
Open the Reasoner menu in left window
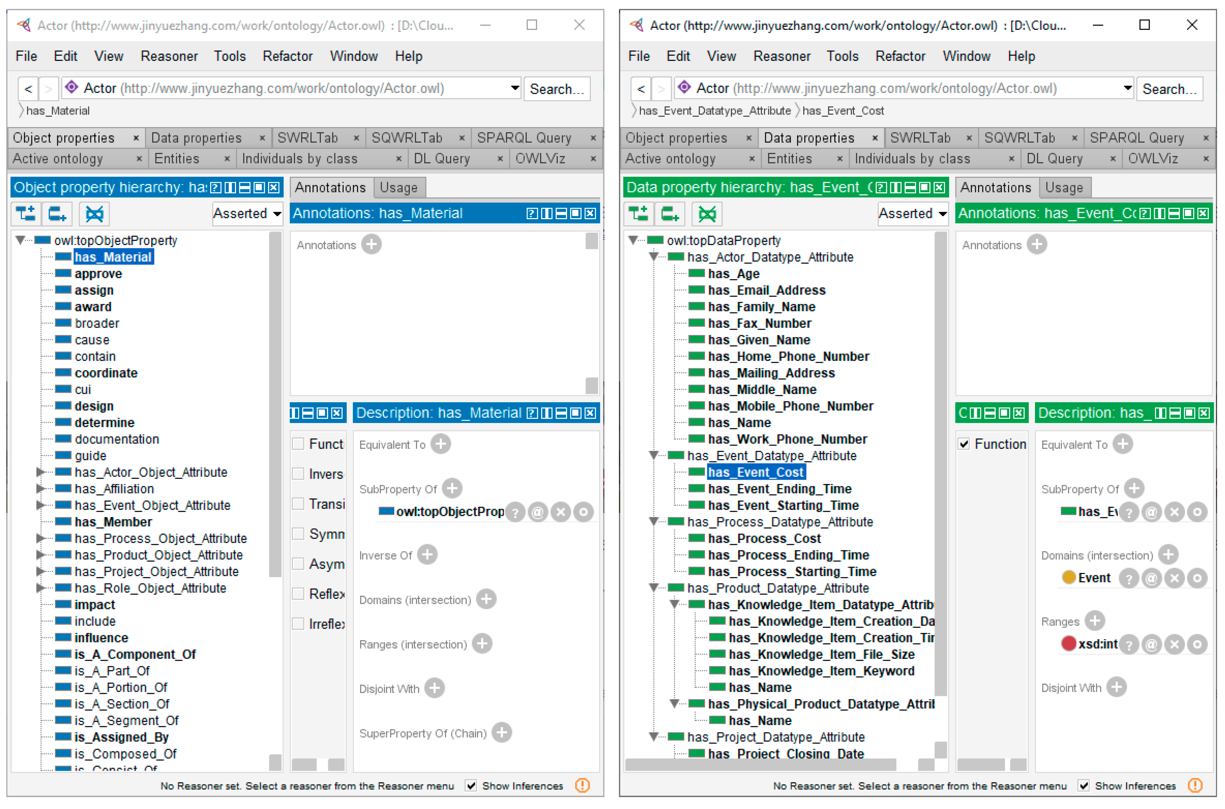click(169, 56)
